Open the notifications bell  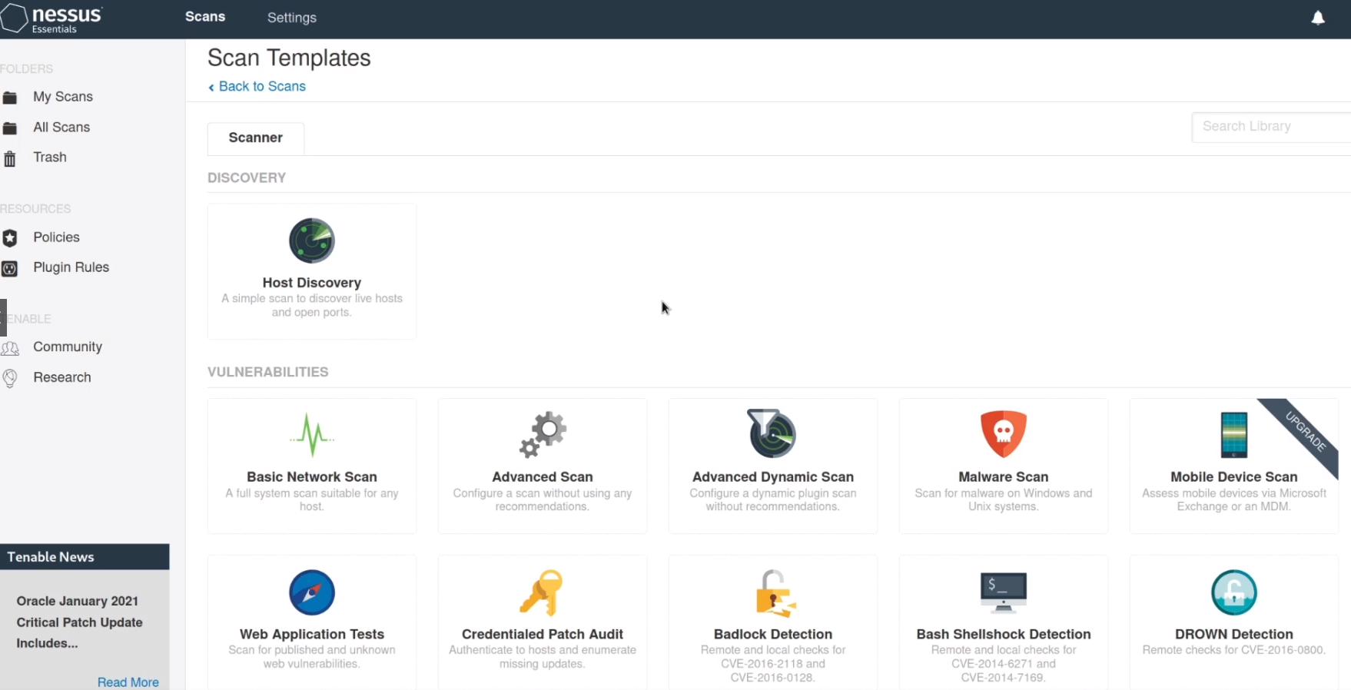(1318, 18)
